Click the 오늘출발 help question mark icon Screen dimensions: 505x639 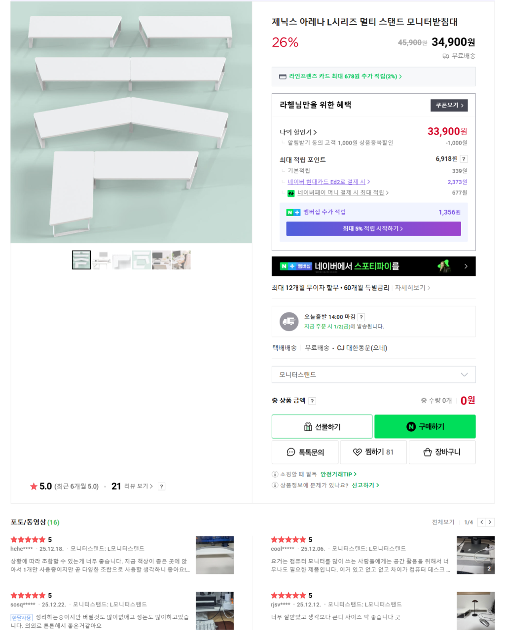pos(361,317)
